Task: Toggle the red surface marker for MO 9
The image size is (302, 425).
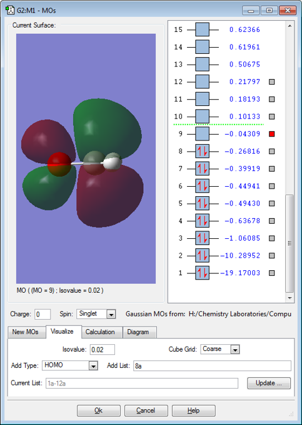Action: pos(272,134)
